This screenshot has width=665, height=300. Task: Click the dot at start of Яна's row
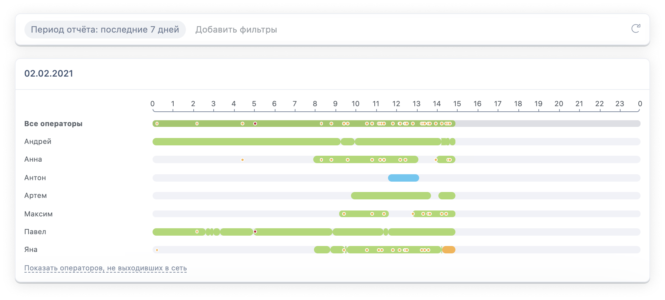[x=157, y=250]
